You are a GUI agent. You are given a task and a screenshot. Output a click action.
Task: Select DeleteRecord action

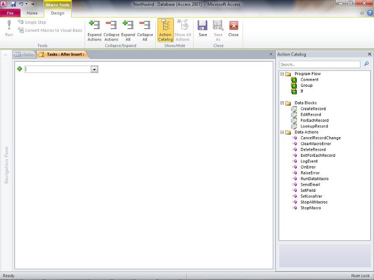point(313,149)
